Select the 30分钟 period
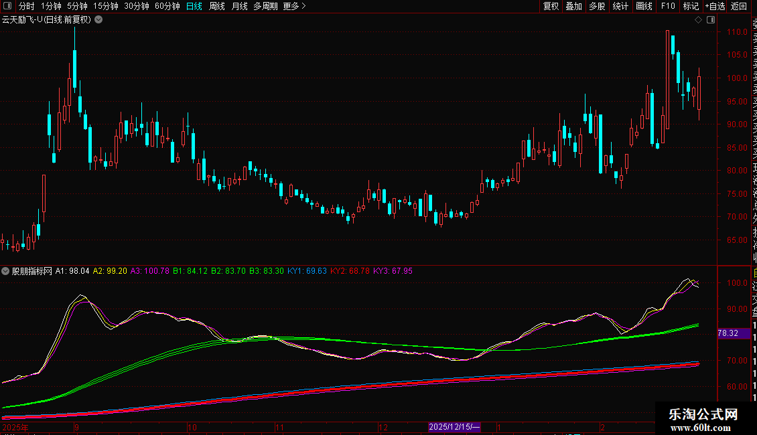This screenshot has height=435, width=757. click(137, 6)
